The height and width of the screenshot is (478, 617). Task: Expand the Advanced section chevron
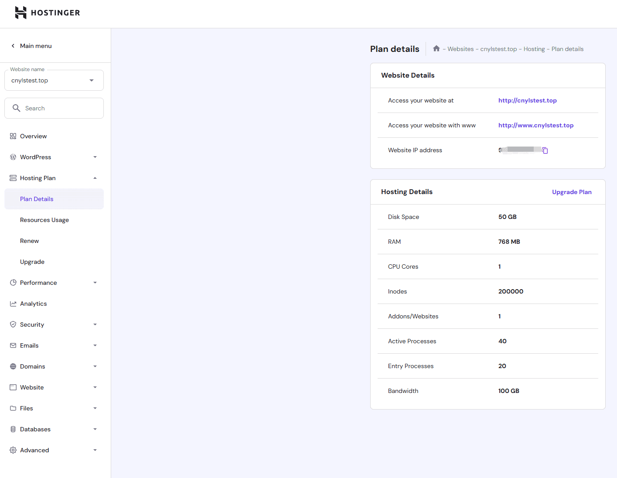pyautogui.click(x=95, y=450)
